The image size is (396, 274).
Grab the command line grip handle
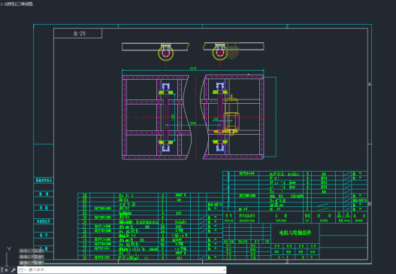tap(2, 270)
